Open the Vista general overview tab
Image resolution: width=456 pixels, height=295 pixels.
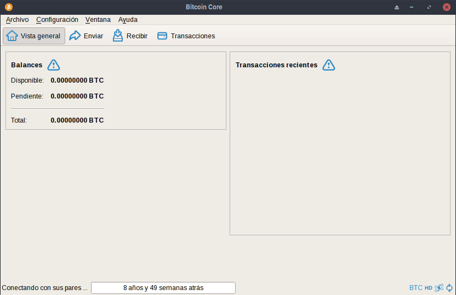34,36
